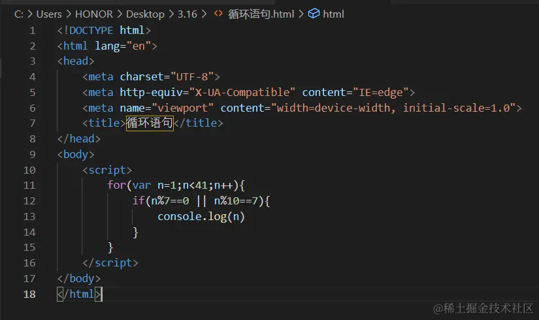Image resolution: width=539 pixels, height=320 pixels.
Task: Click the for keyword on line 11
Action: (x=116, y=185)
